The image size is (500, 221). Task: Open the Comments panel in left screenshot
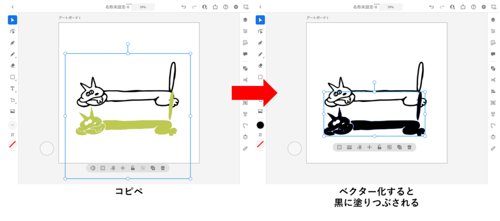245,54
